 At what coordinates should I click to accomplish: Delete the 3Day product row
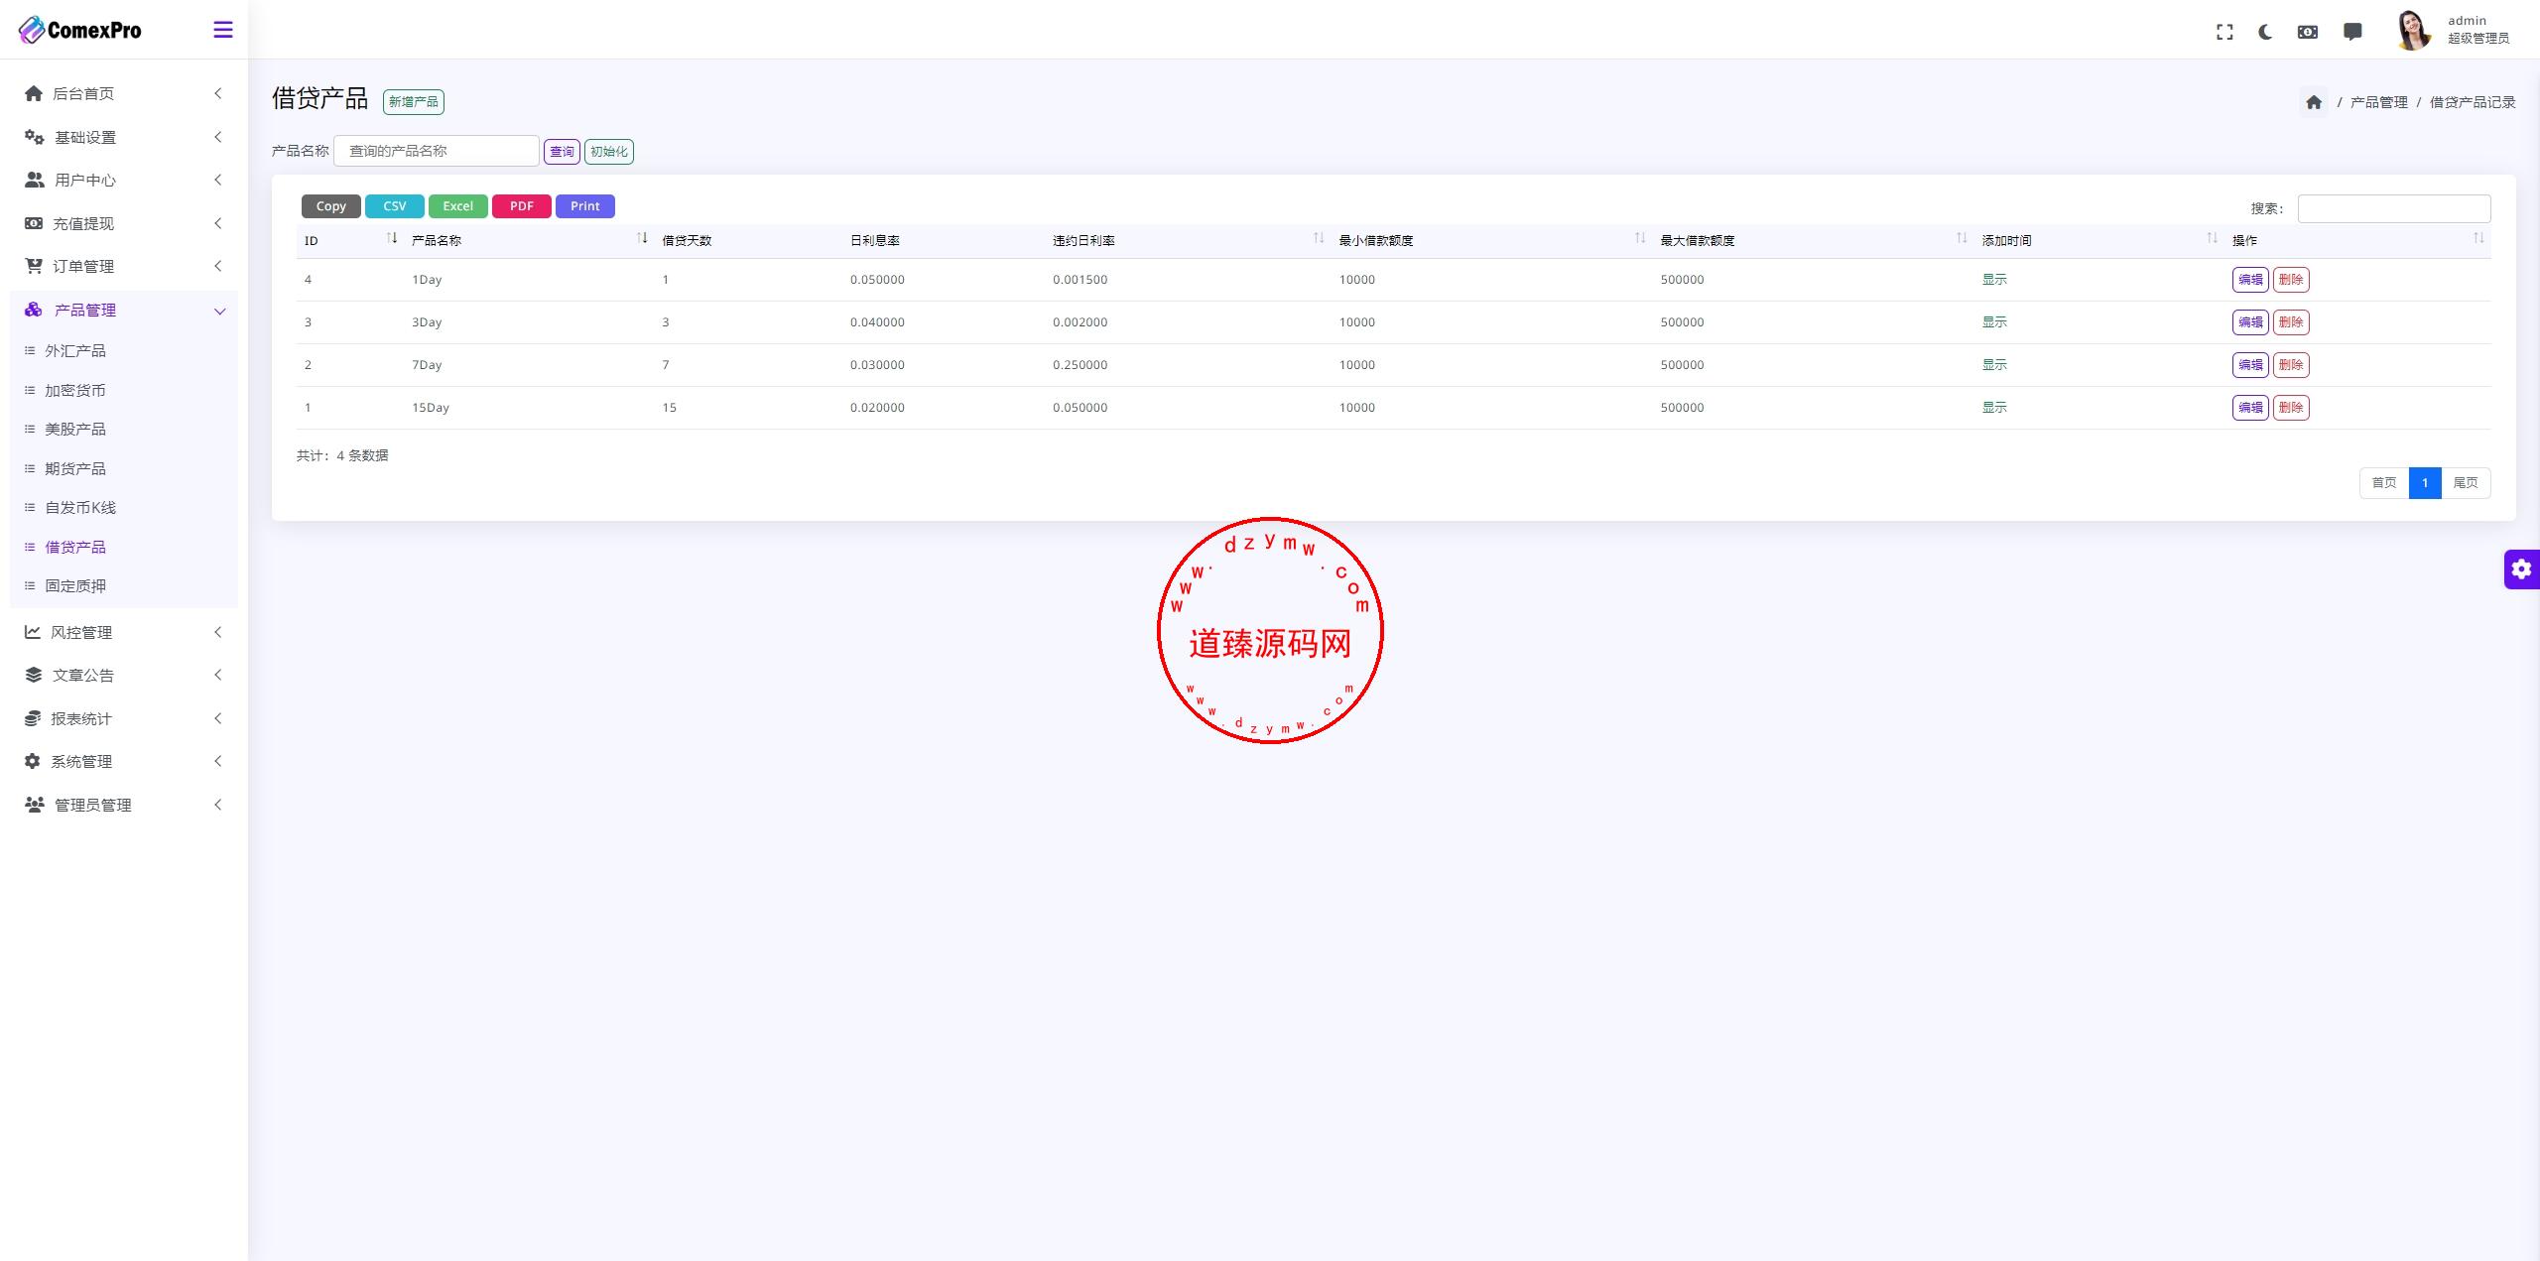[x=2291, y=322]
